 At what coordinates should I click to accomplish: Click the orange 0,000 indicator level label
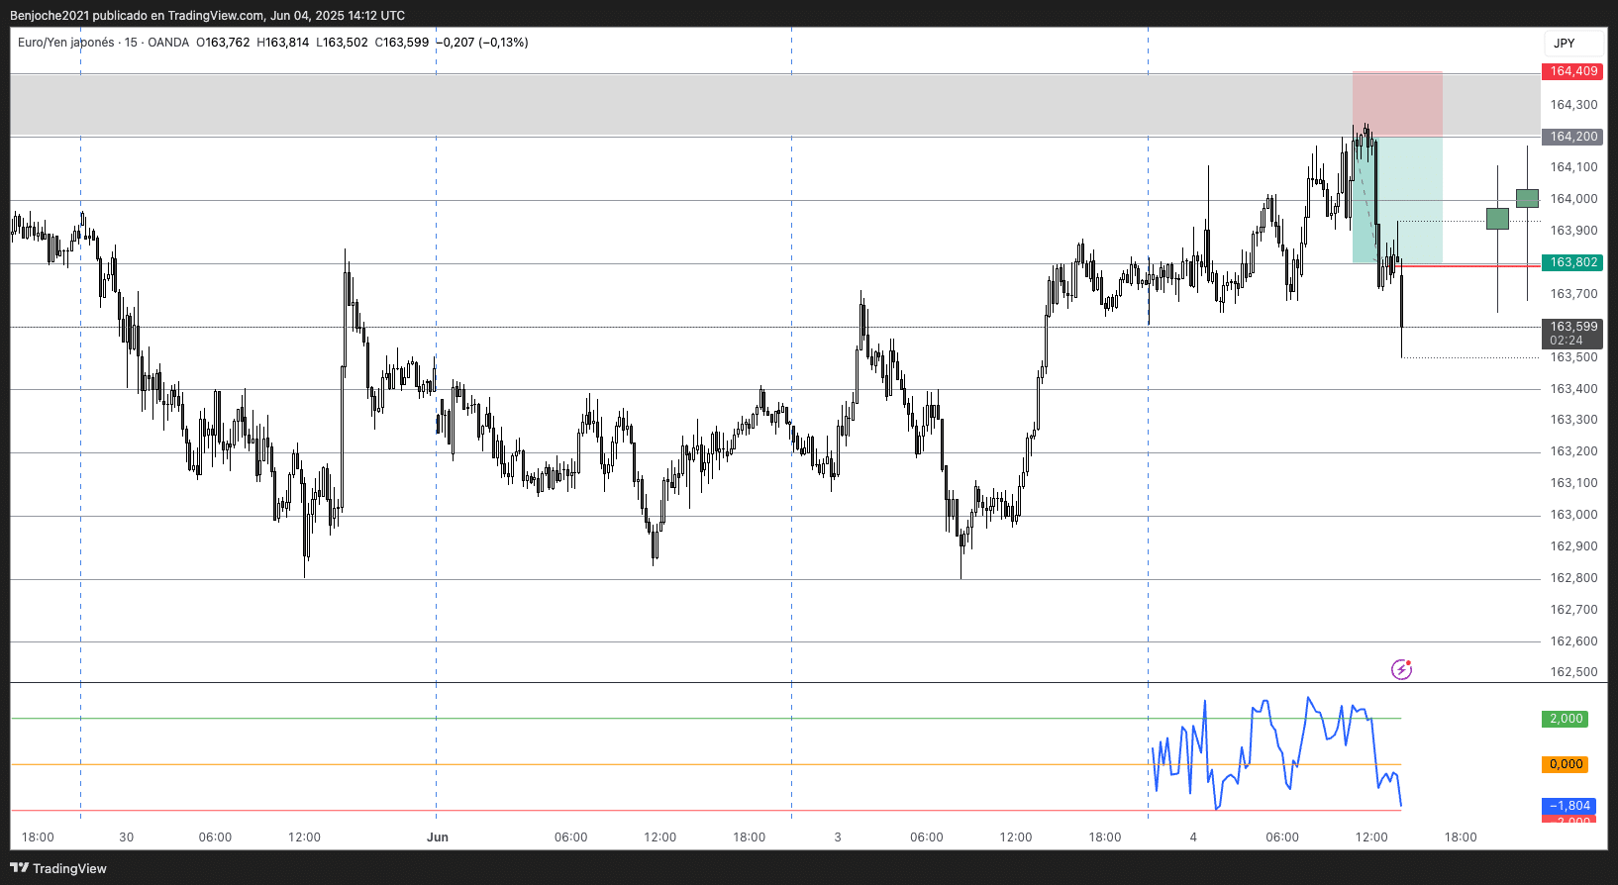[1565, 764]
